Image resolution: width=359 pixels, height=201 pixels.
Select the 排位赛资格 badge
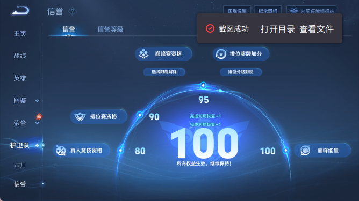tap(99, 117)
